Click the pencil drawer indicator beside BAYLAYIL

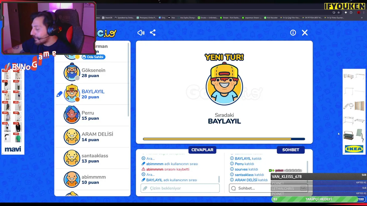click(59, 94)
